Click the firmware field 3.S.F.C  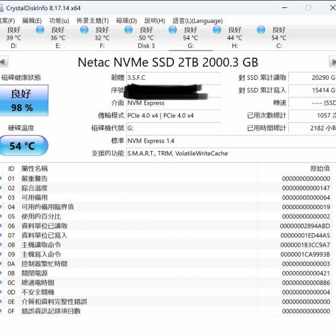coord(173,78)
